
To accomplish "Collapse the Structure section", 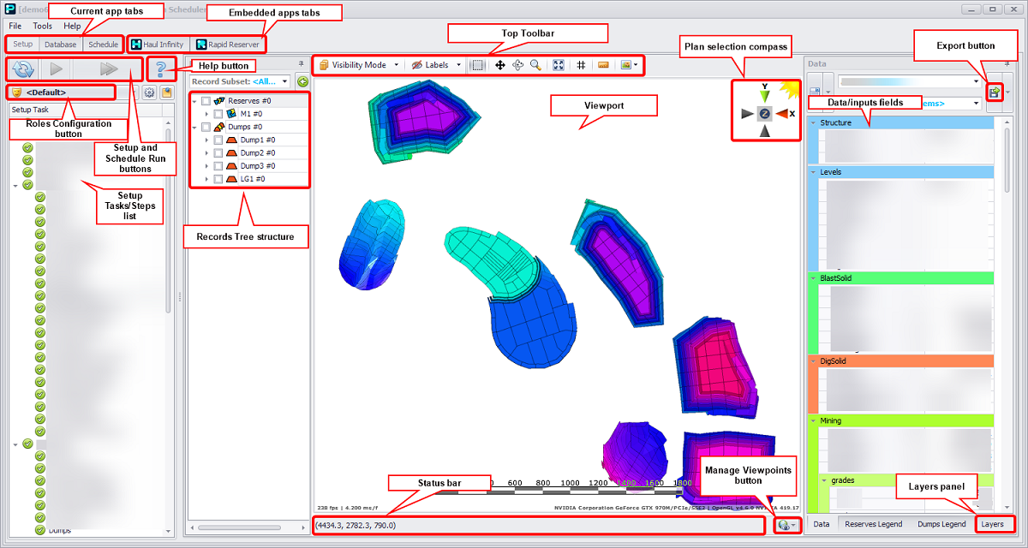I will [x=813, y=122].
